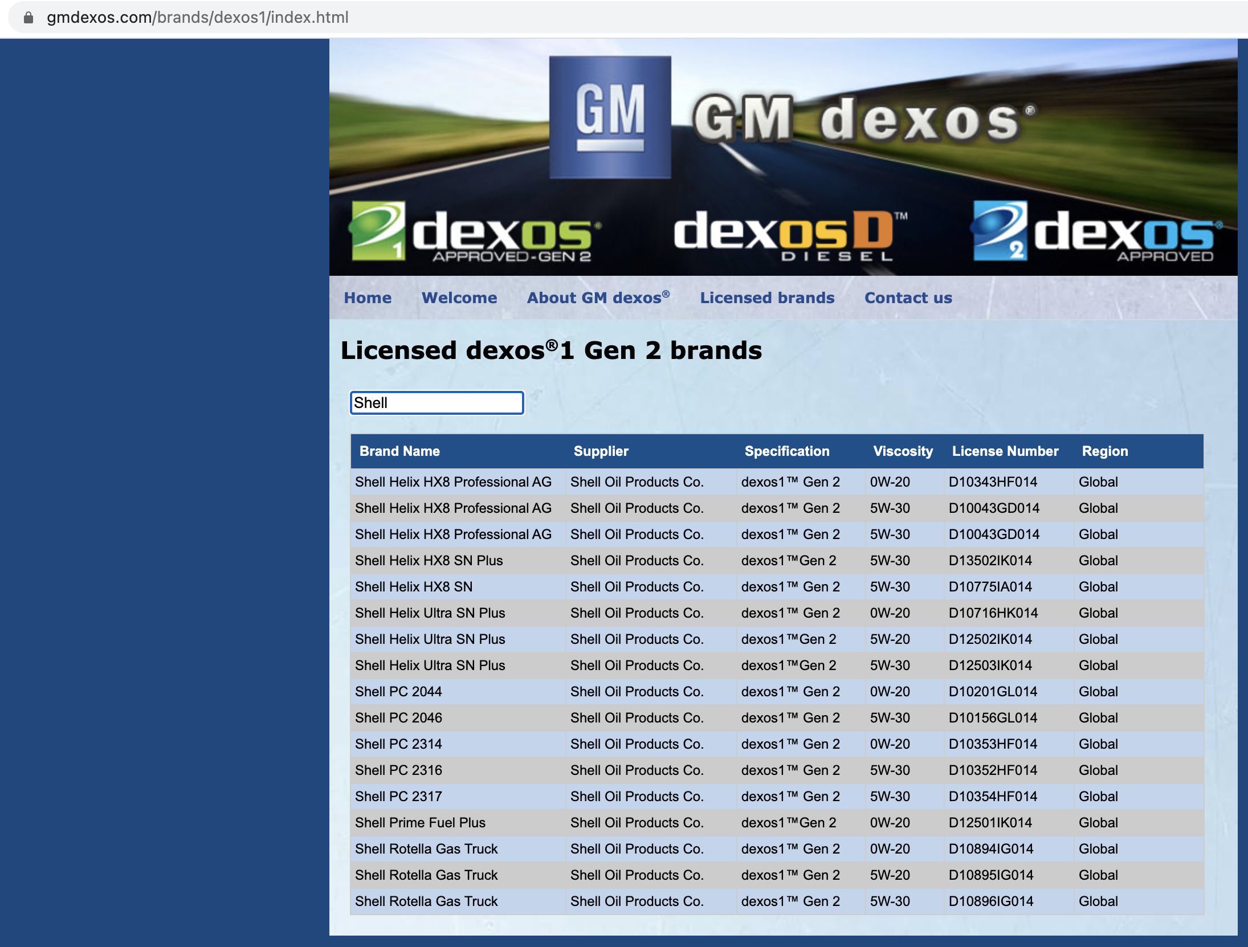Image resolution: width=1248 pixels, height=947 pixels.
Task: Sort table by Supplier header
Action: coord(601,451)
